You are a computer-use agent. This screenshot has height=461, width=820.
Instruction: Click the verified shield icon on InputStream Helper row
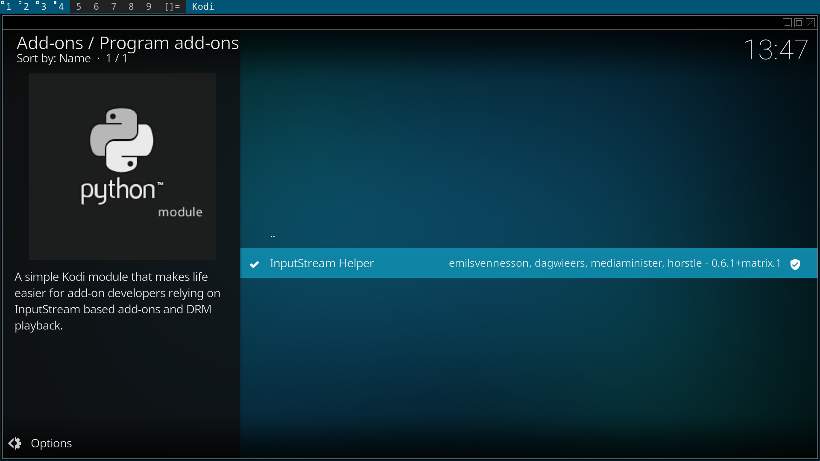(795, 264)
